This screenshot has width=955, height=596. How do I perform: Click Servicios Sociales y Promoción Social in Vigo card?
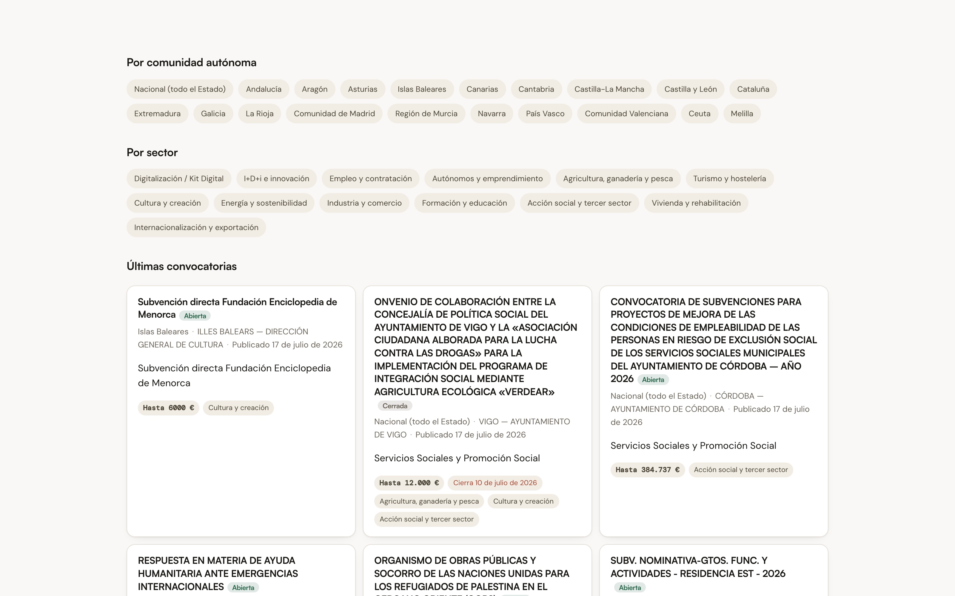[457, 458]
